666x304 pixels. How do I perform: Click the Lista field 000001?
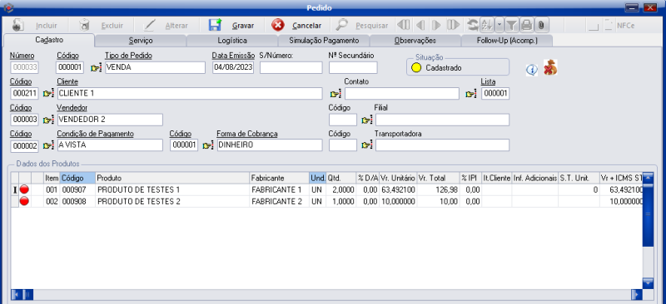click(495, 94)
